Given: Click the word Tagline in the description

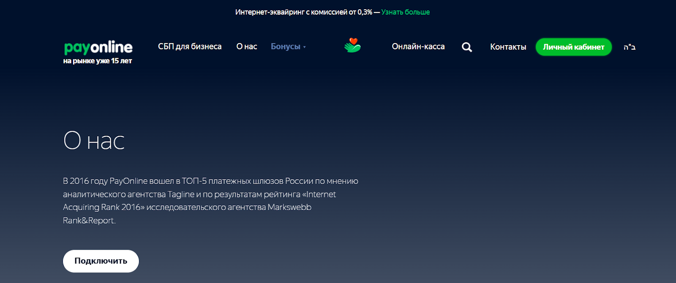Looking at the screenshot, I should 181,194.
